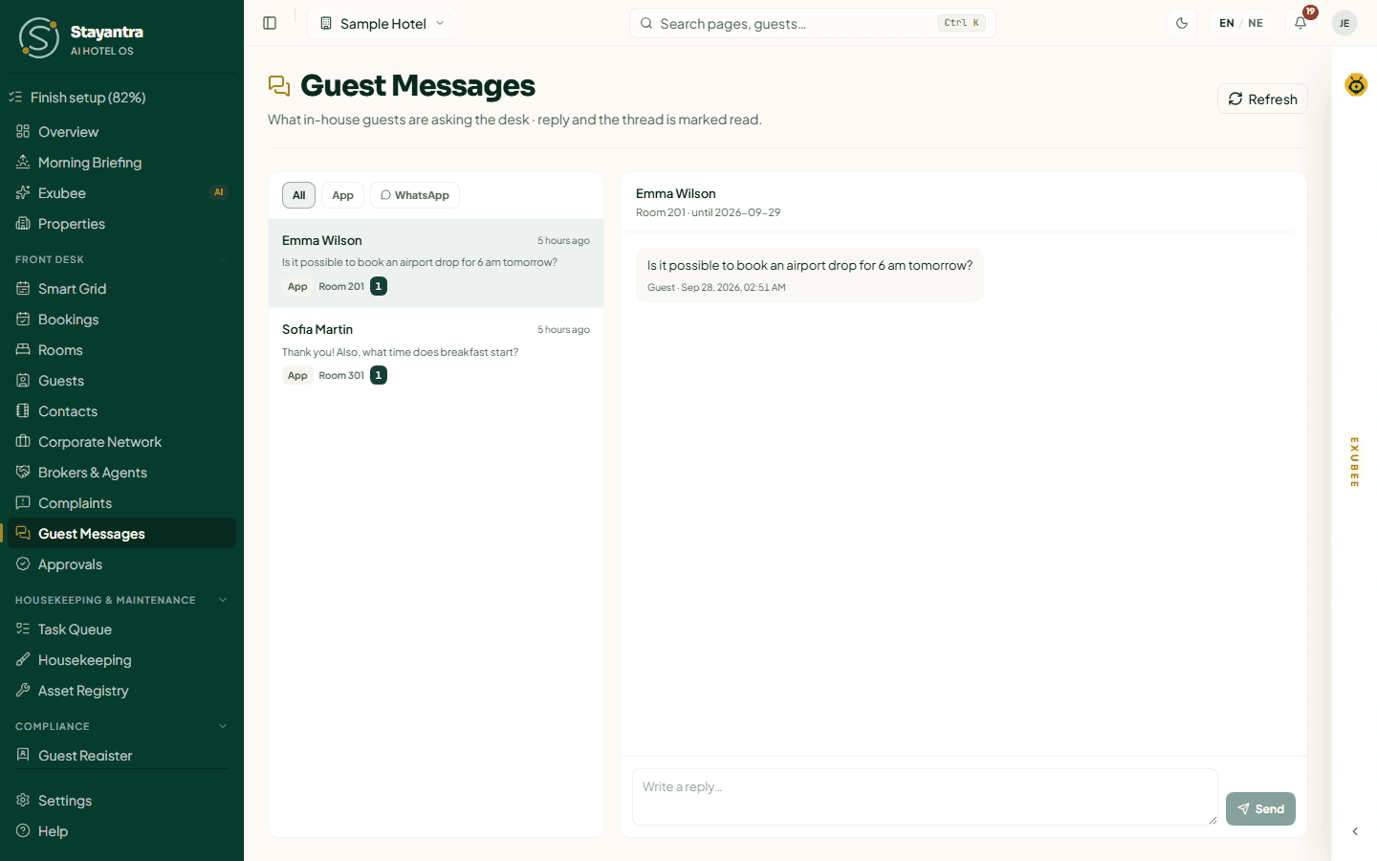Image resolution: width=1377 pixels, height=861 pixels.
Task: Click the Ctrl K shortcut badge
Action: 962,23
